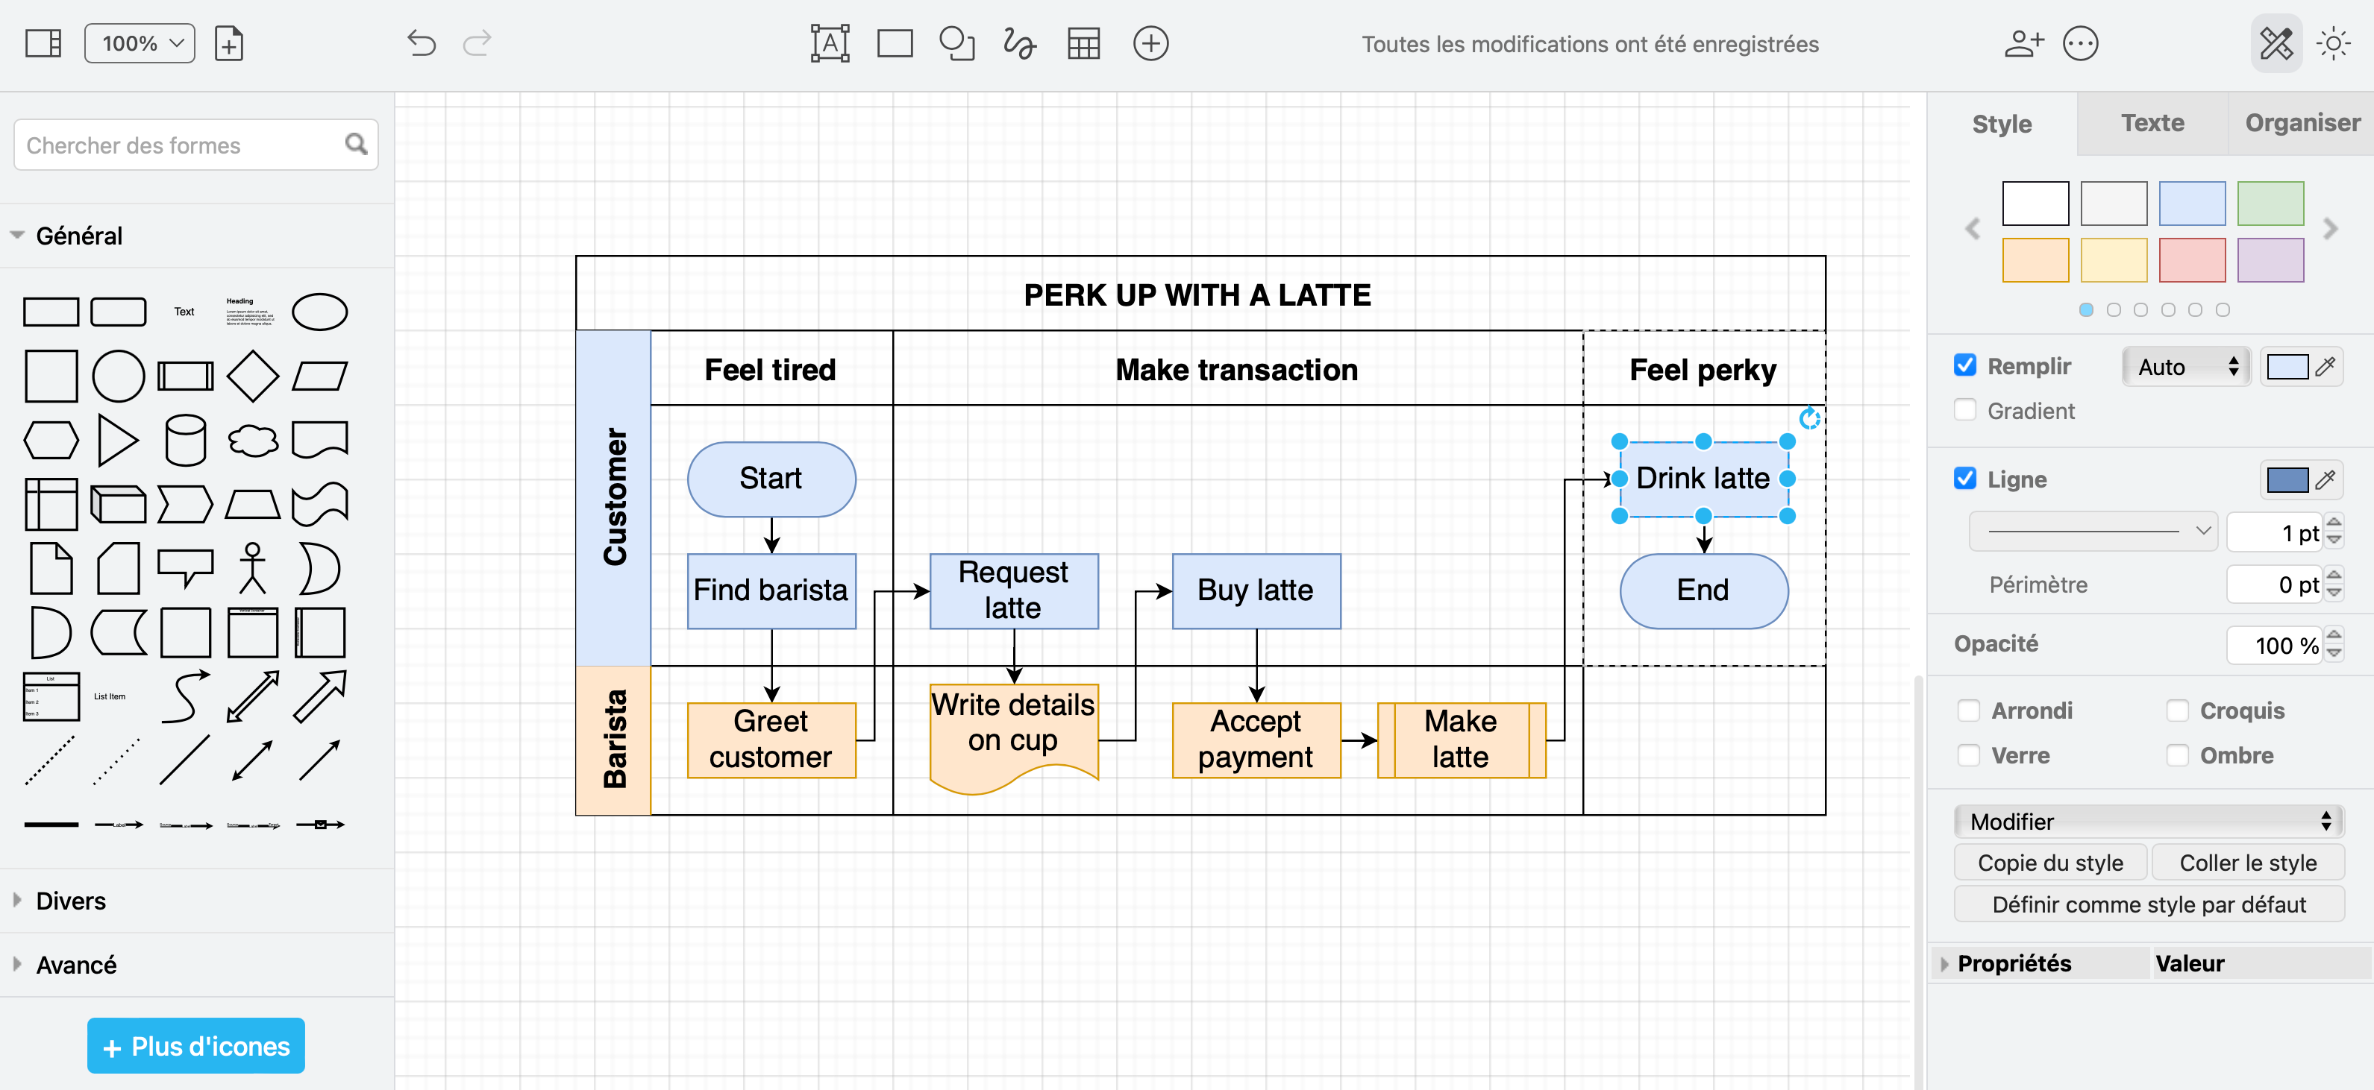Redo the last action

click(x=477, y=43)
